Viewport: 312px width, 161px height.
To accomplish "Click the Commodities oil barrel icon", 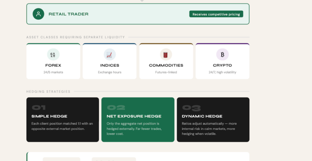I will tap(166, 54).
